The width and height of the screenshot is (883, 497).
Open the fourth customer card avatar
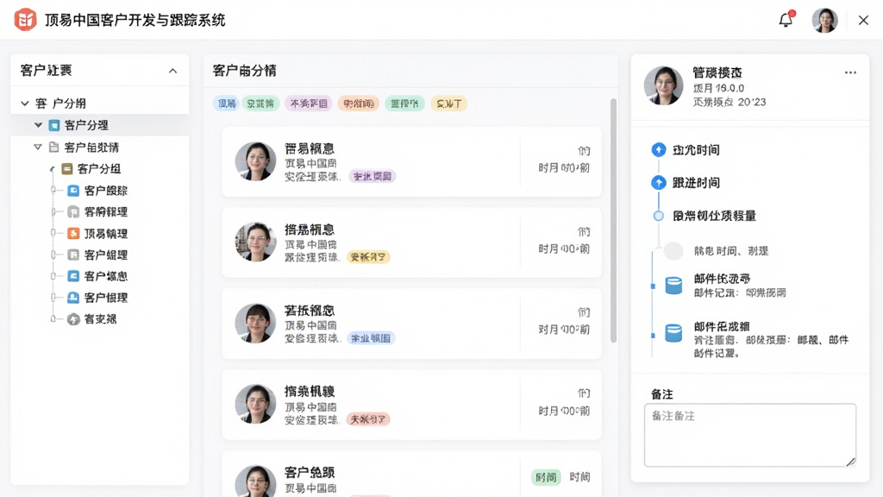(255, 404)
